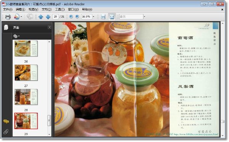Select page 27 thumbnail
229x142 pixels.
click(26, 73)
